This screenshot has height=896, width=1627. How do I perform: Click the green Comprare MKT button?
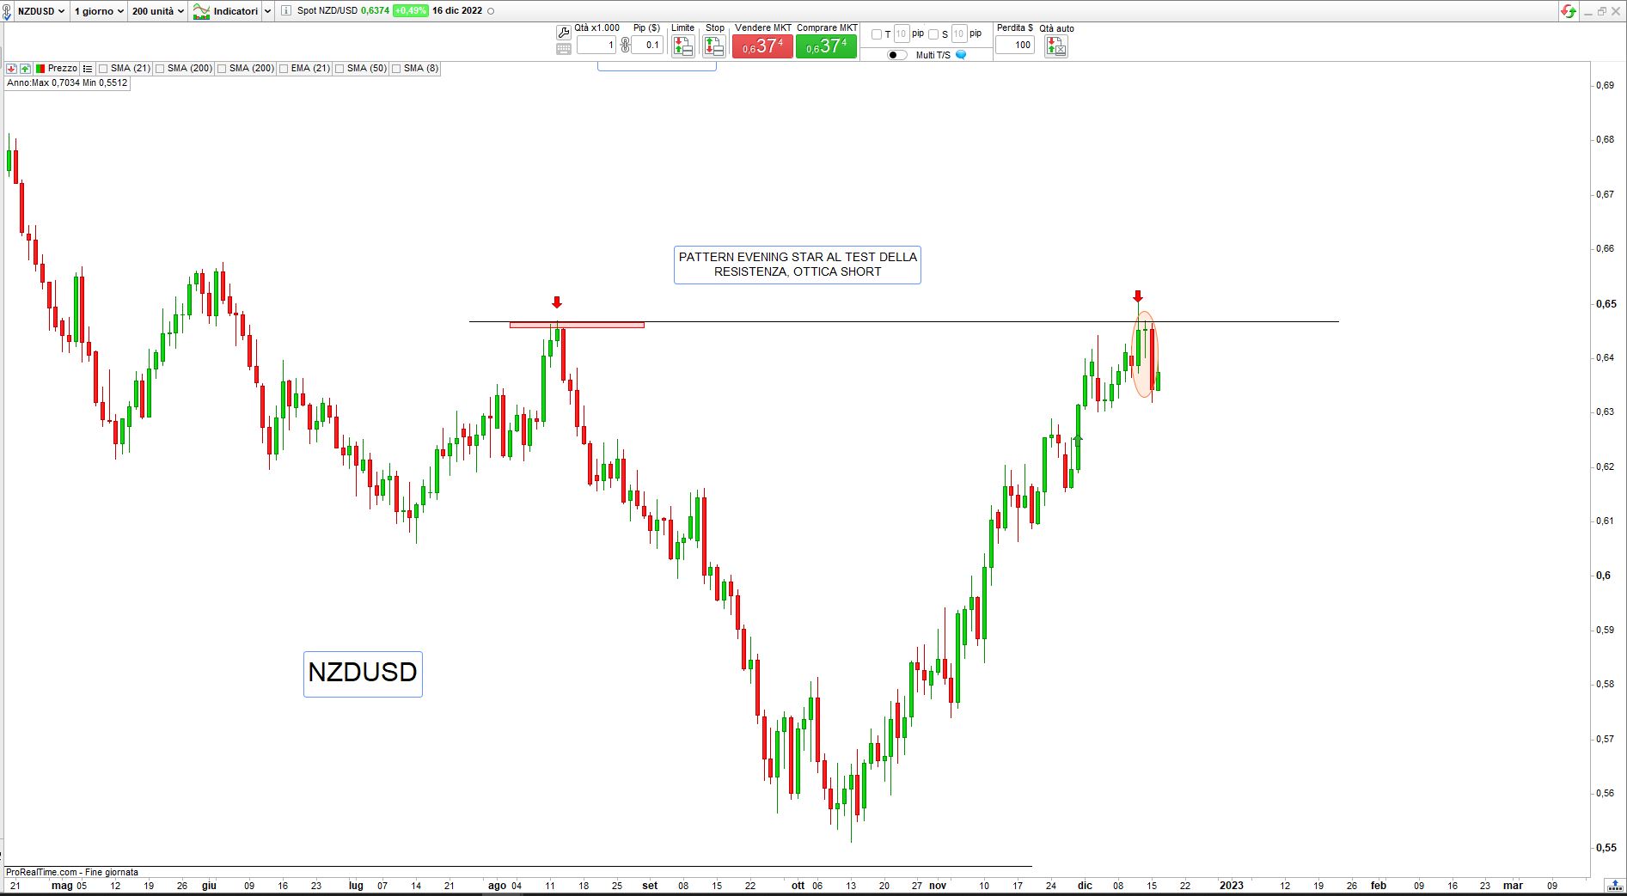pos(826,46)
